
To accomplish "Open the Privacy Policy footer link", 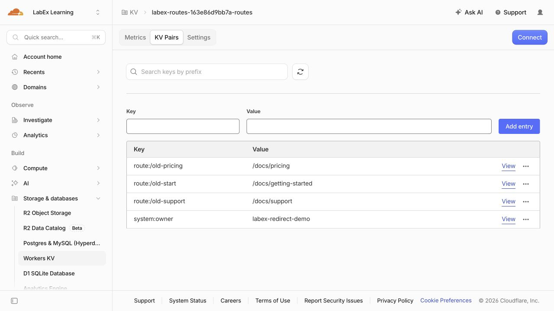I will click(x=395, y=301).
